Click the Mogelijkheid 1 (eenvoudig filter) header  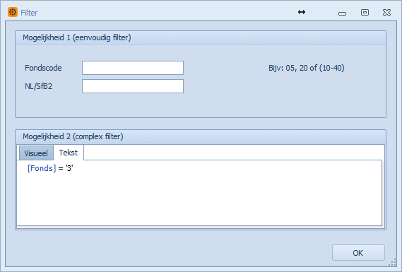tap(77, 37)
